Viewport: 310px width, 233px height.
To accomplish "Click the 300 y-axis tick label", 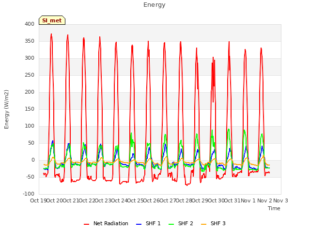I will point(30,58).
